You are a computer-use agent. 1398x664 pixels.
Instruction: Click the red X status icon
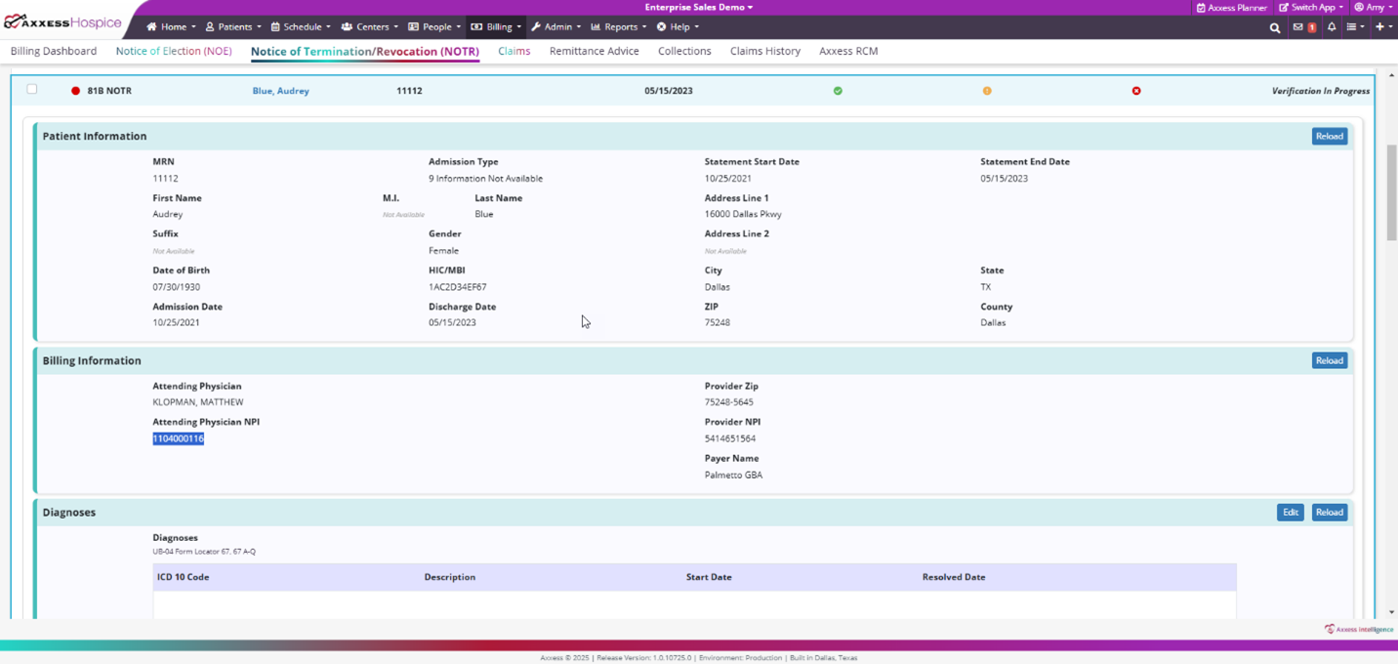pyautogui.click(x=1136, y=91)
